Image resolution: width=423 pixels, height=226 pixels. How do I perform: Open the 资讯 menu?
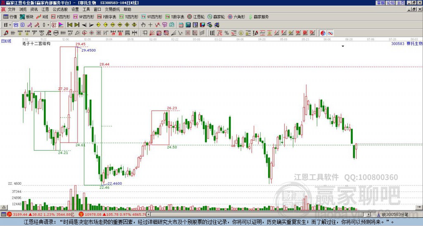pyautogui.click(x=34, y=9)
